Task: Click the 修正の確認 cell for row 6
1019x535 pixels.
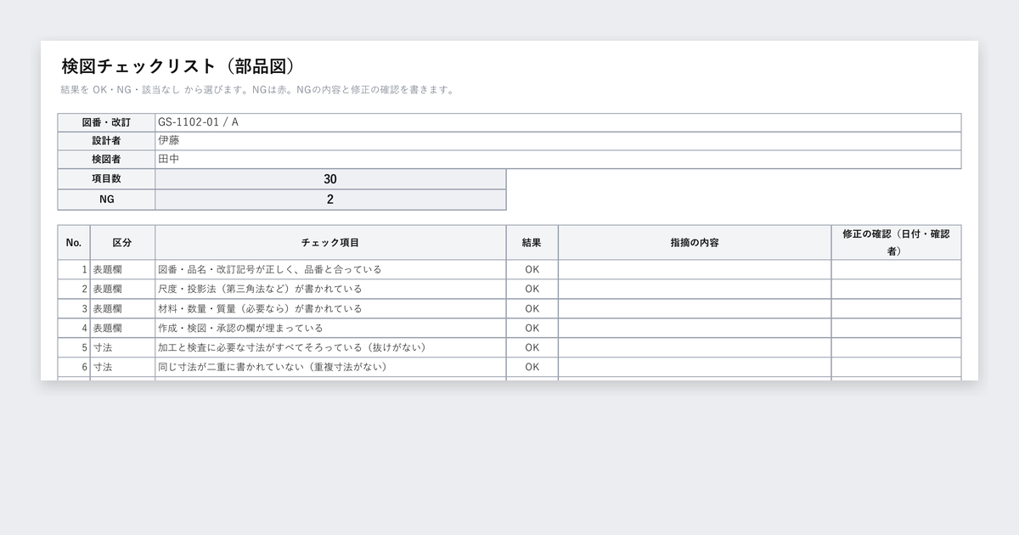Action: [896, 367]
